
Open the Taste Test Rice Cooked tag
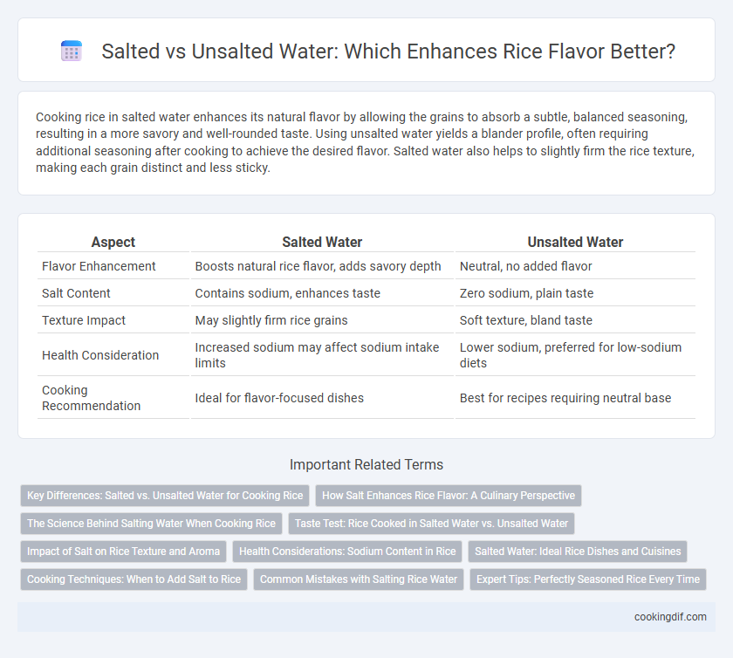(x=431, y=524)
